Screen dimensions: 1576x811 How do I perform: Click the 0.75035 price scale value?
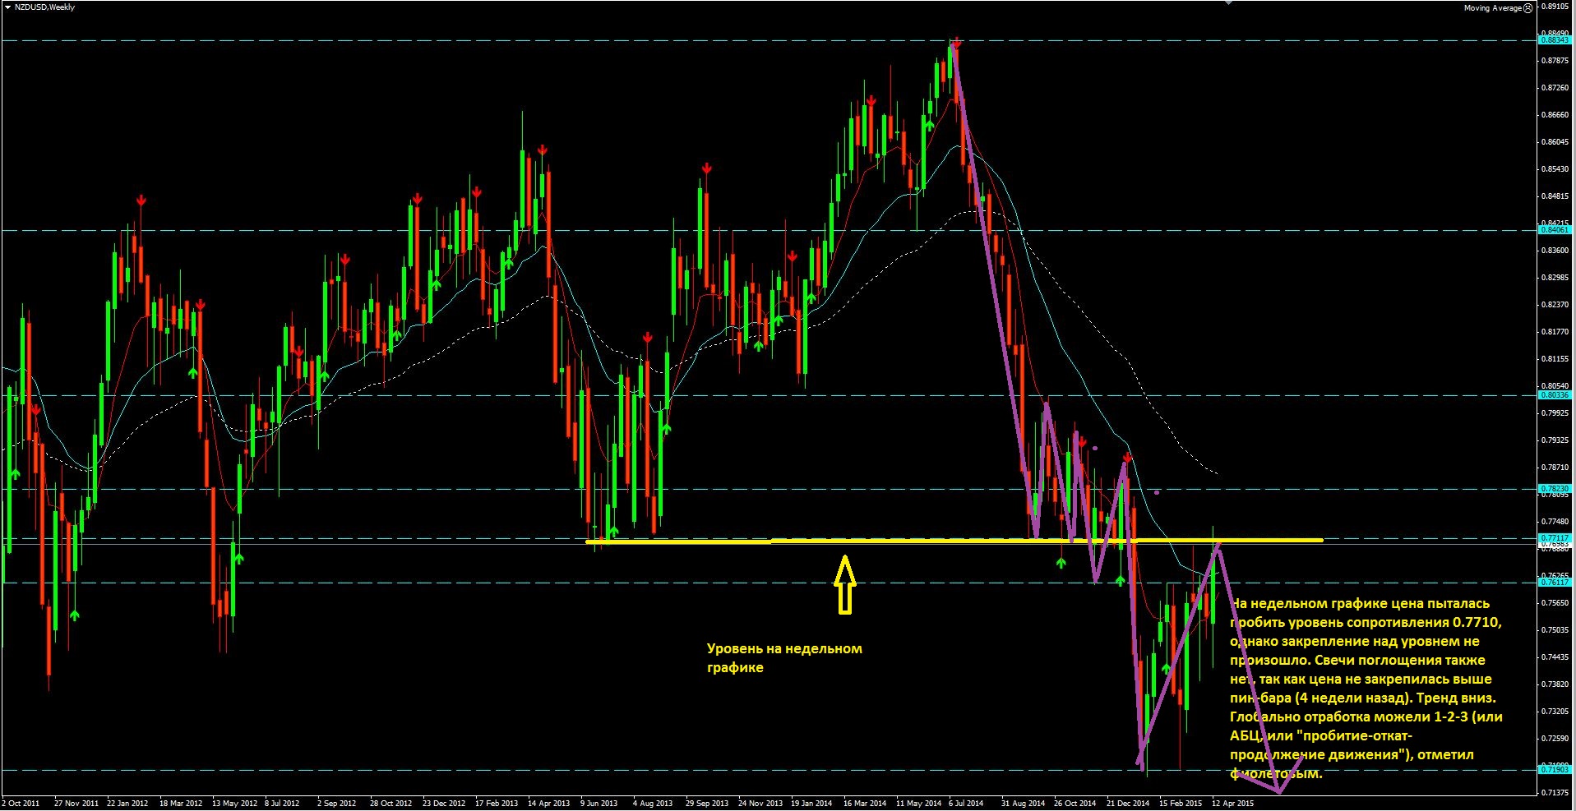(1555, 630)
